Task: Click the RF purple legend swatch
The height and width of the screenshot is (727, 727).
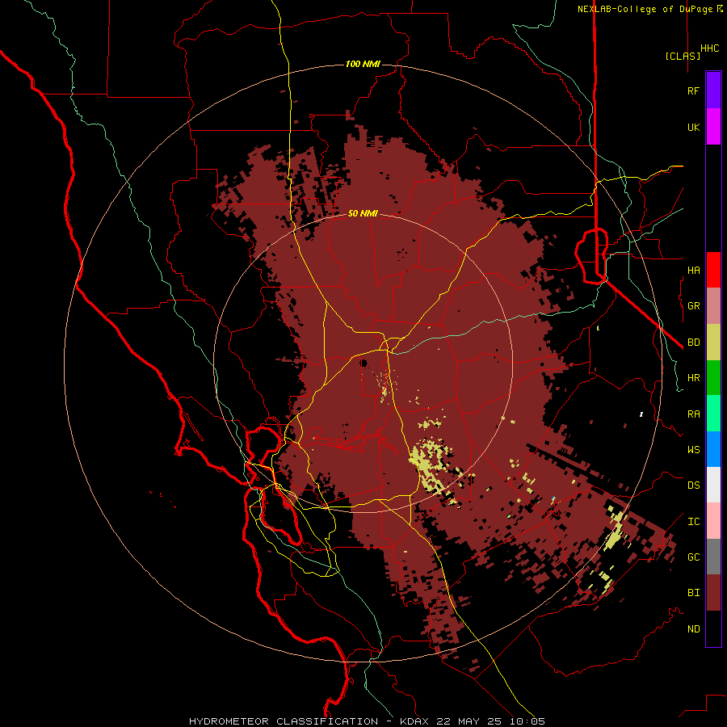Action: pyautogui.click(x=713, y=90)
